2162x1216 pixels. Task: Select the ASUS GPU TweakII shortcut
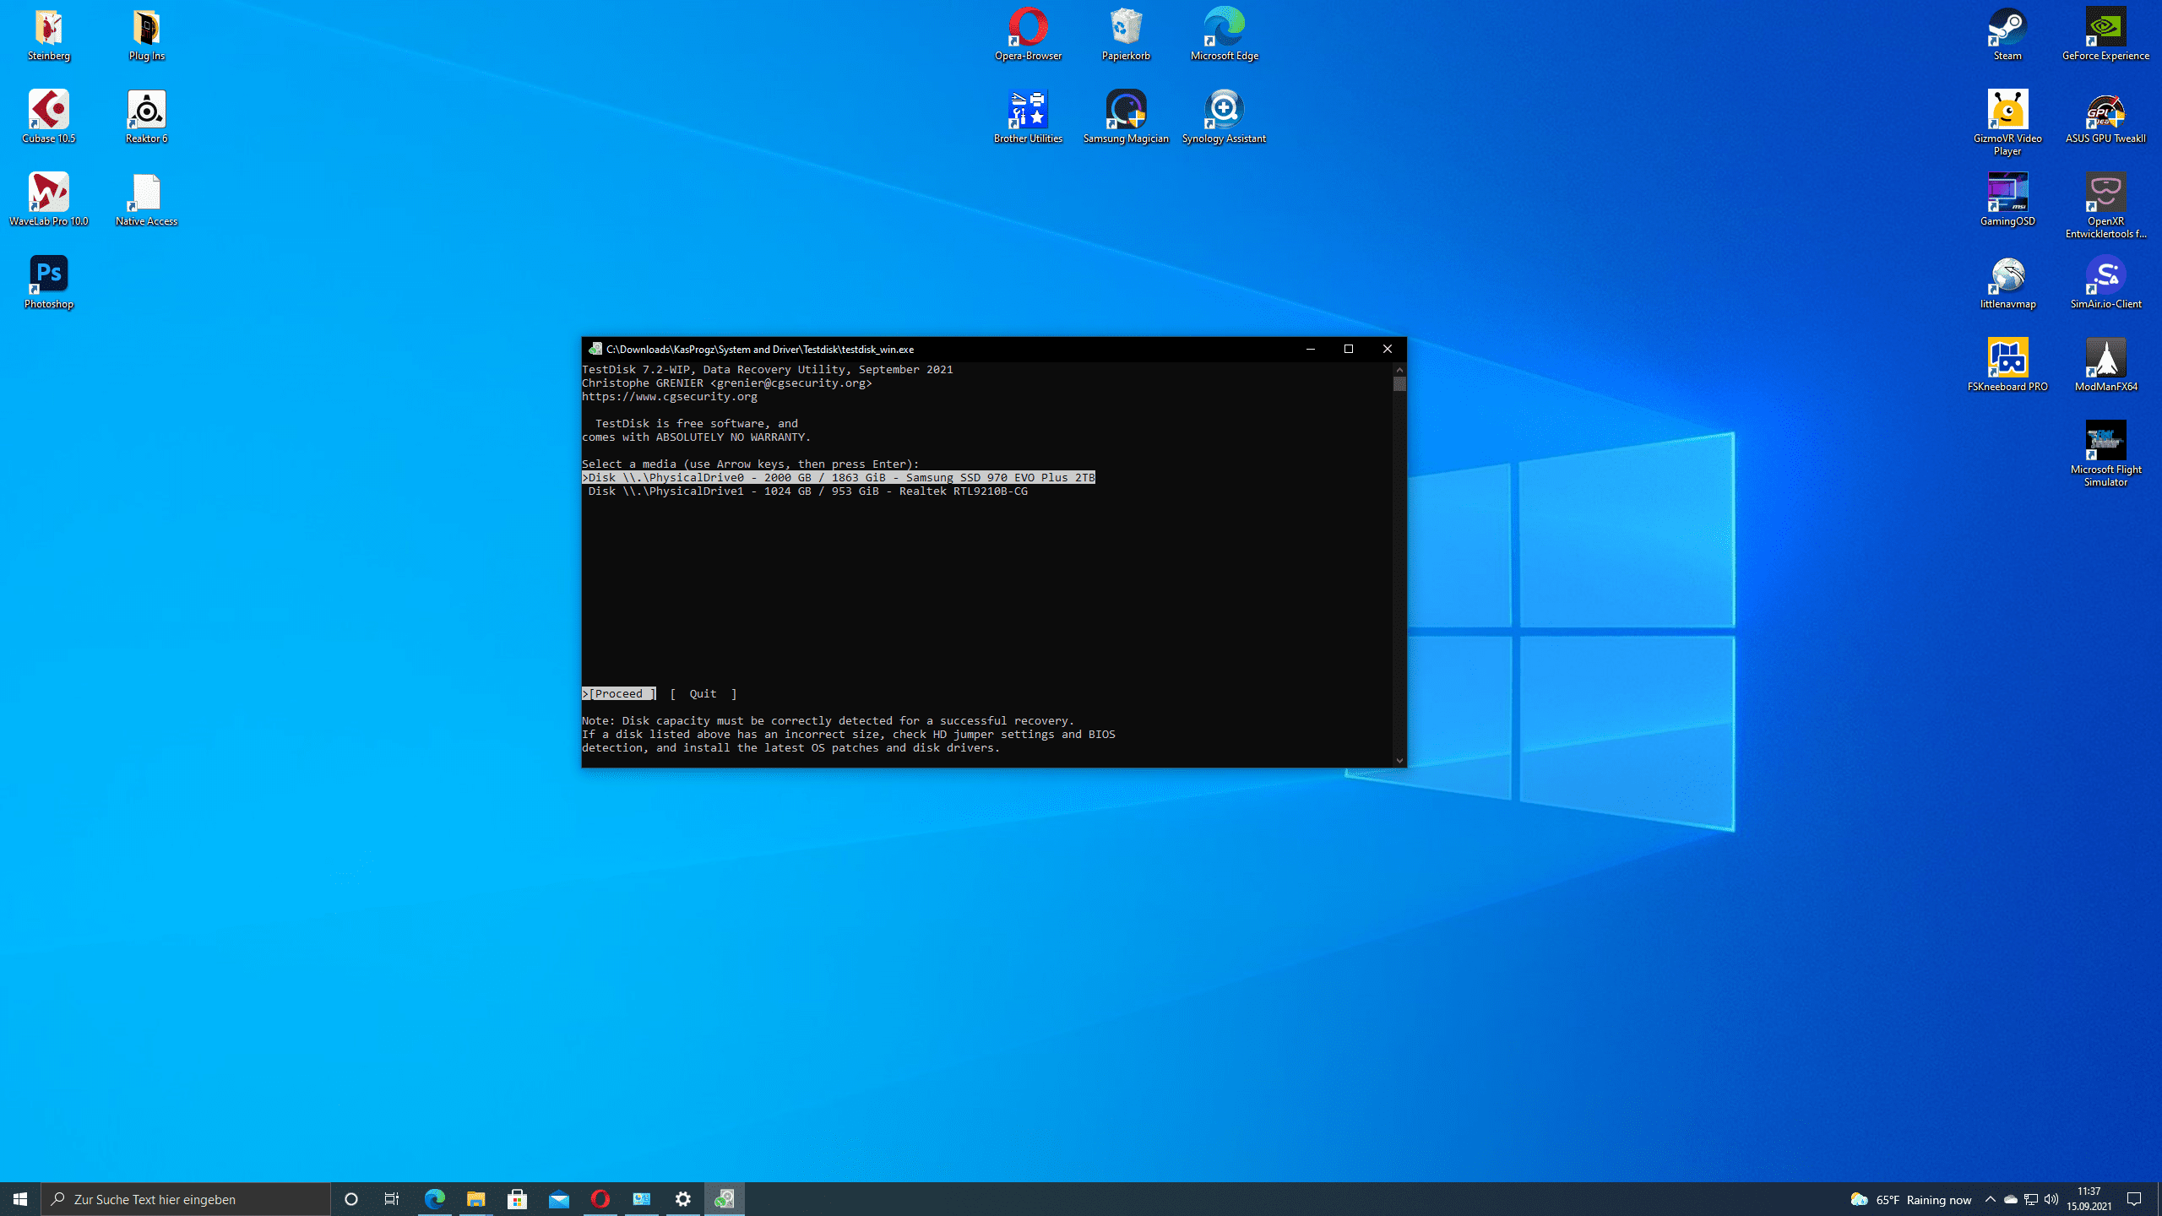click(x=2105, y=117)
